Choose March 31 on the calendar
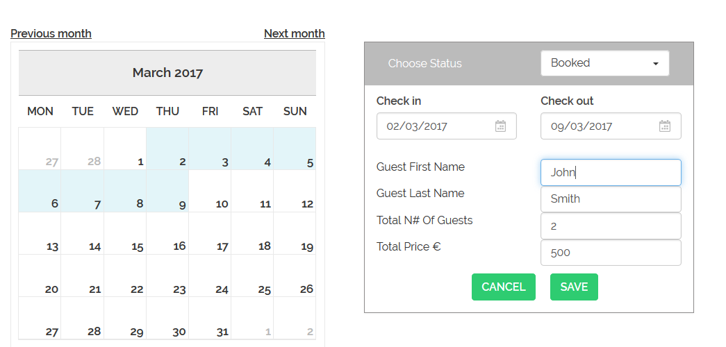The image size is (726, 347). point(210,318)
